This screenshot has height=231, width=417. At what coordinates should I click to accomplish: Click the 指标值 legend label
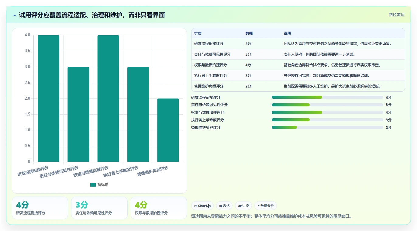pos(103,184)
